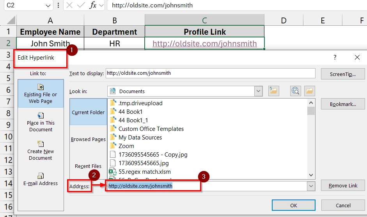Image resolution: width=367 pixels, height=217 pixels.
Task: Expand the Look in folder dropdown
Action: (258, 91)
